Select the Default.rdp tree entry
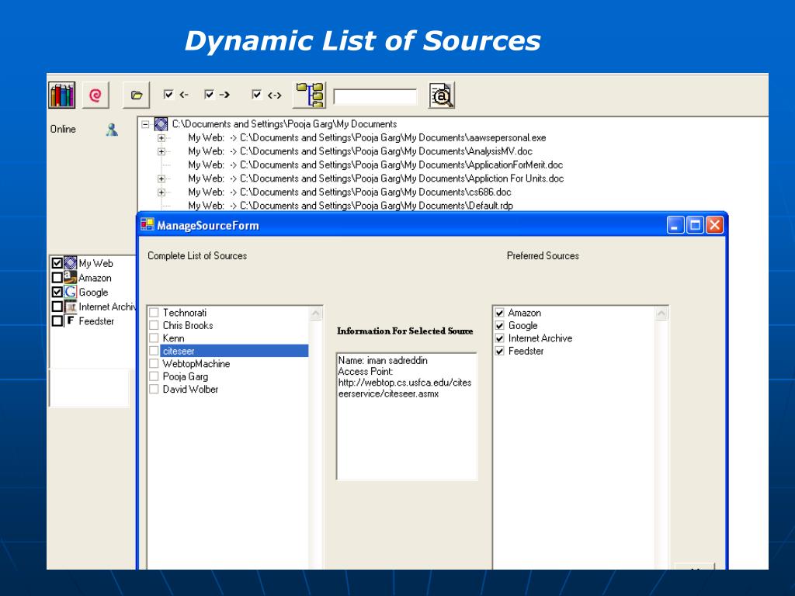795x596 pixels. click(489, 206)
